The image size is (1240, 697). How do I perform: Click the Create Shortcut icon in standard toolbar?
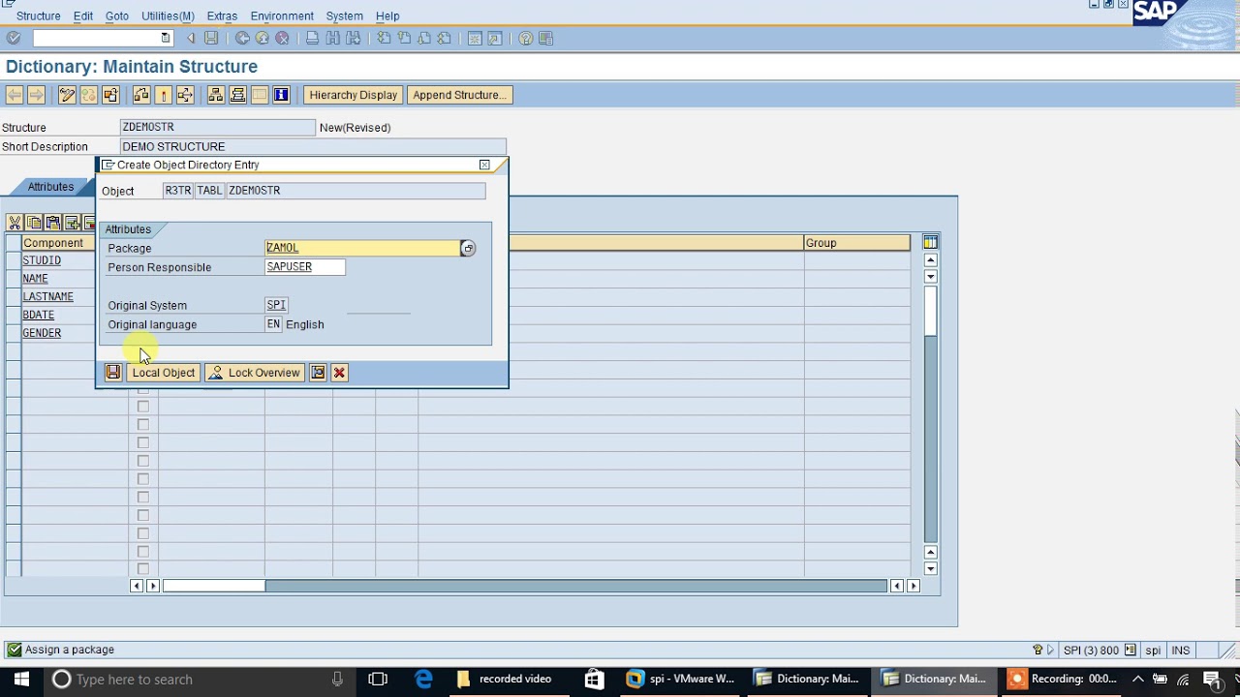coord(495,38)
